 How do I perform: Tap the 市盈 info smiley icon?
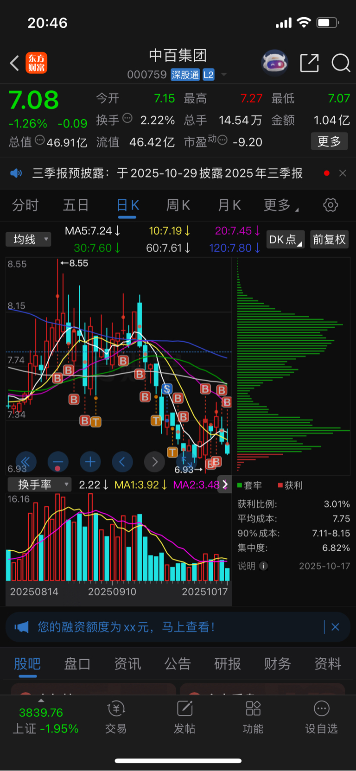222,140
